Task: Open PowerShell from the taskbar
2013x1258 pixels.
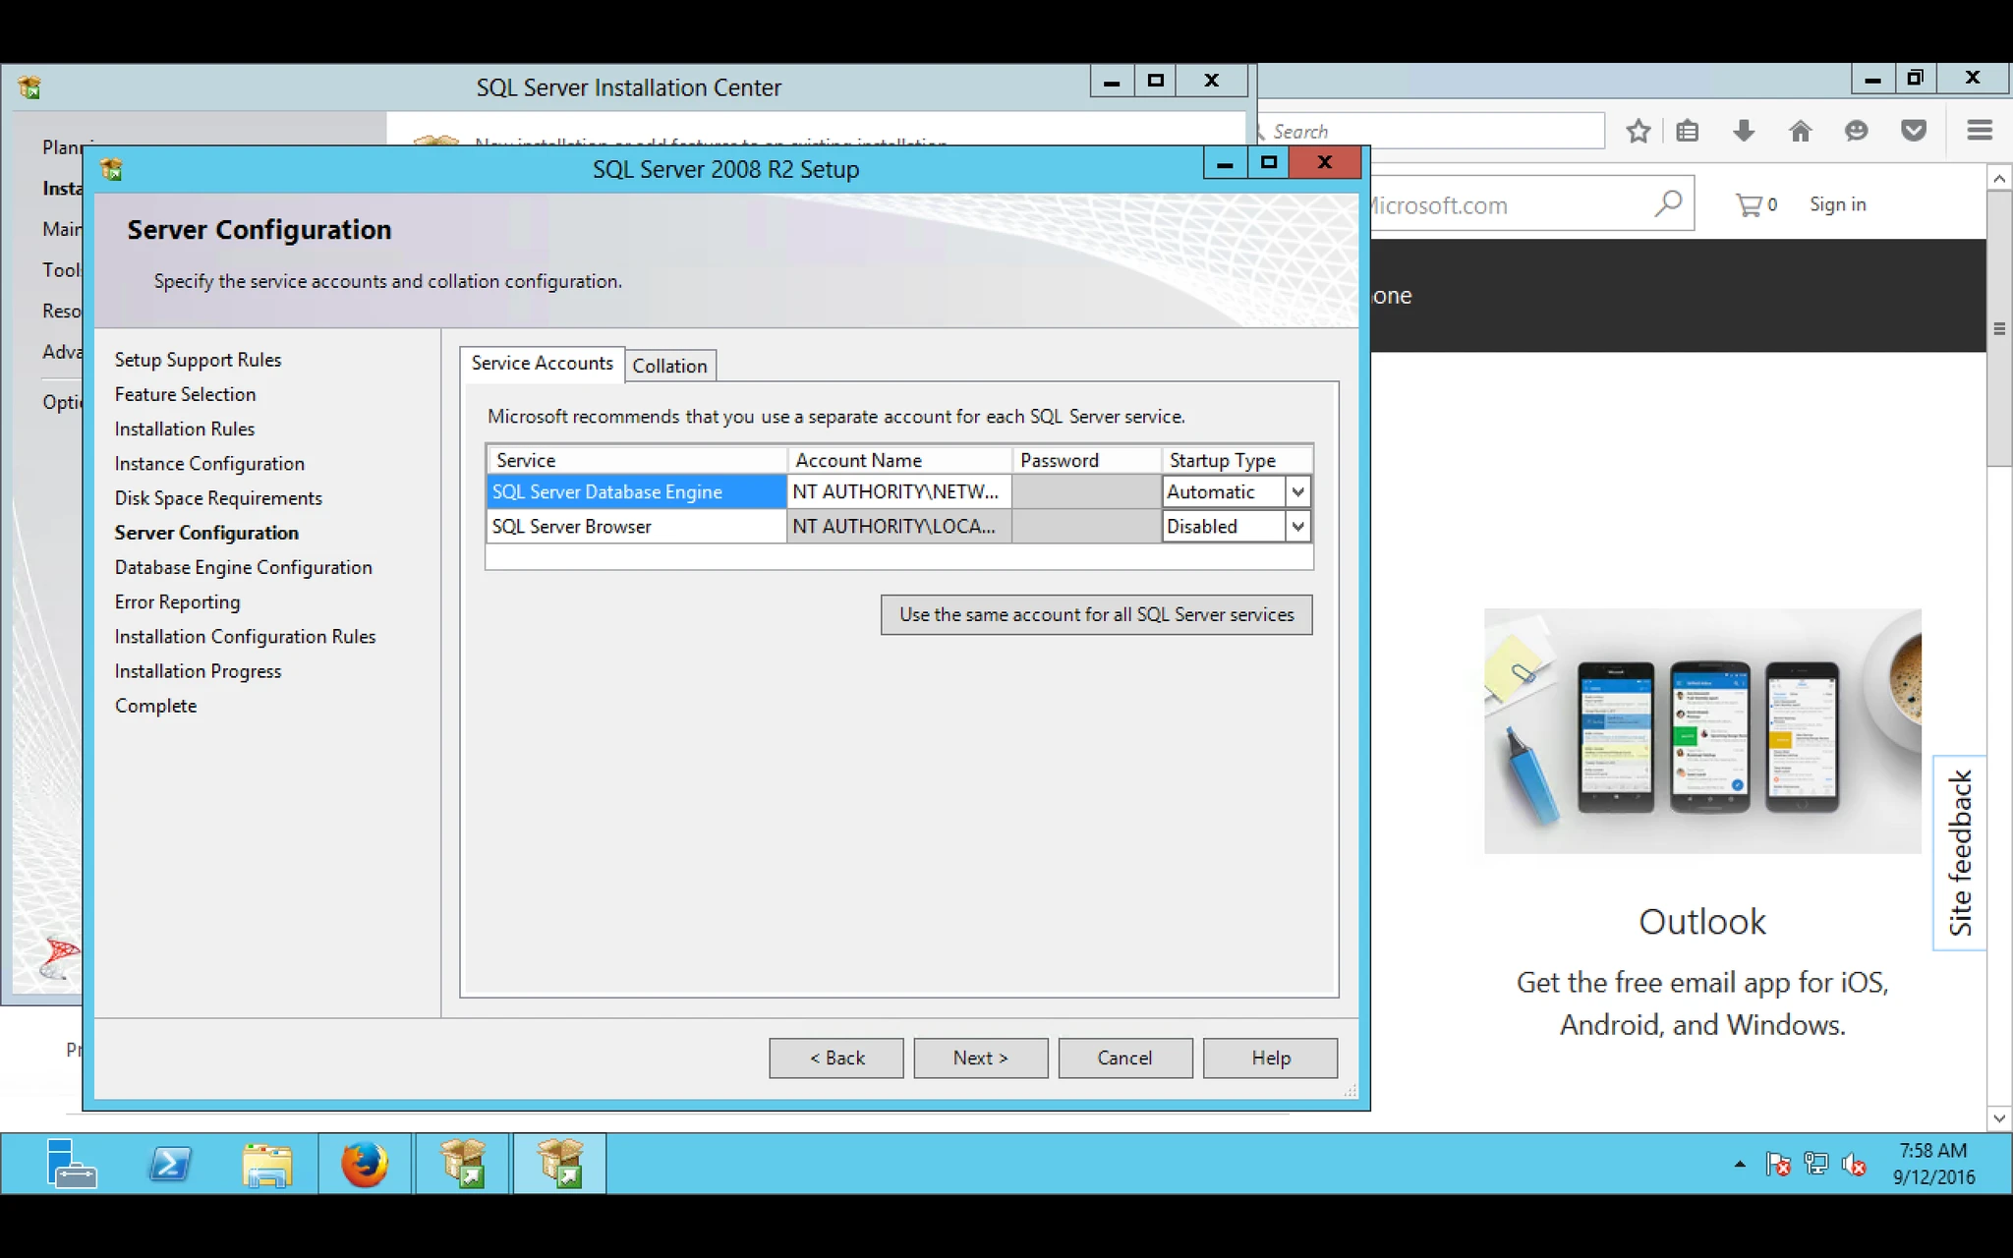Action: 170,1165
